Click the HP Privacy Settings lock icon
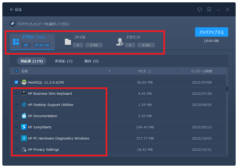The image size is (238, 168). coord(24,150)
